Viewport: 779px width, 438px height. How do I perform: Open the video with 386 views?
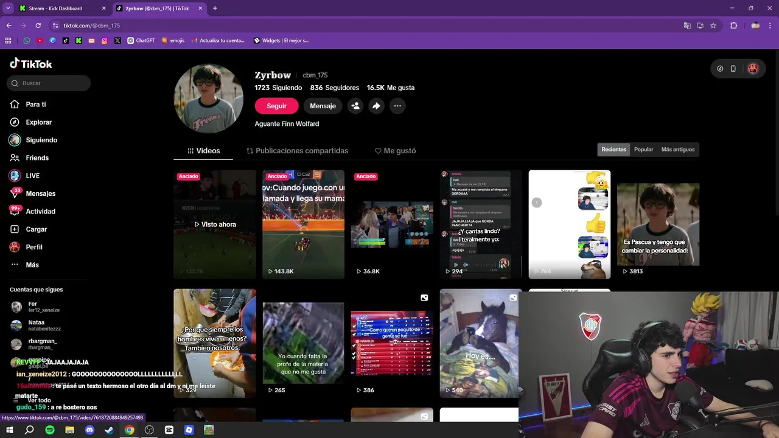click(x=392, y=343)
